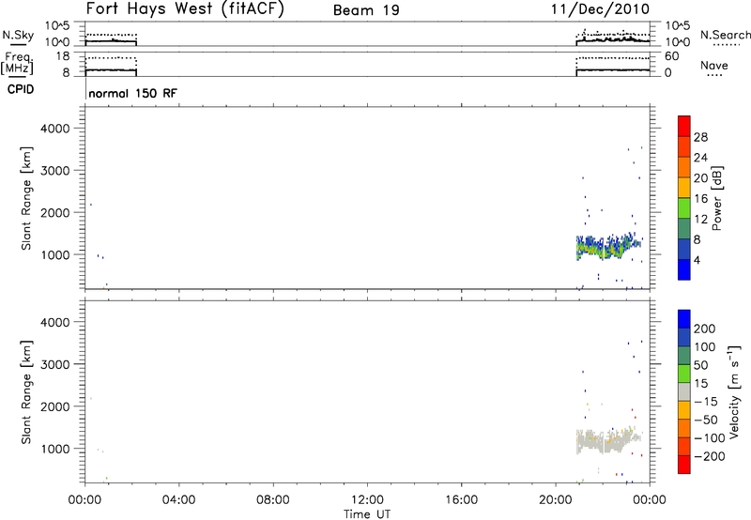This screenshot has width=751, height=520.
Task: Click the 08:00 time tick label
Action: tap(273, 500)
